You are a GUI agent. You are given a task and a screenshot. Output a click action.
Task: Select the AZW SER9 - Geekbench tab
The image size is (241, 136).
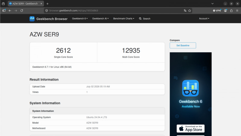[x=26, y=4]
